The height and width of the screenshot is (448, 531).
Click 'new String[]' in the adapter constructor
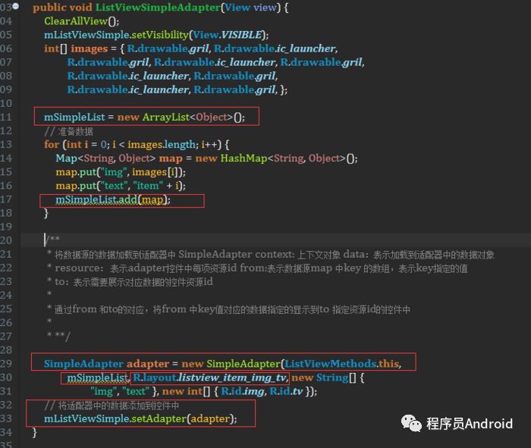pyautogui.click(x=324, y=378)
